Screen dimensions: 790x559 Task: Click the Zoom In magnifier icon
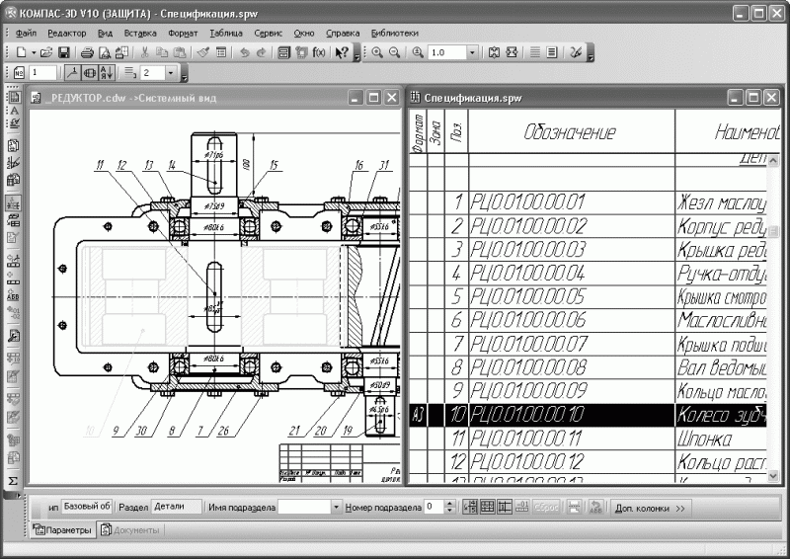[x=377, y=51]
